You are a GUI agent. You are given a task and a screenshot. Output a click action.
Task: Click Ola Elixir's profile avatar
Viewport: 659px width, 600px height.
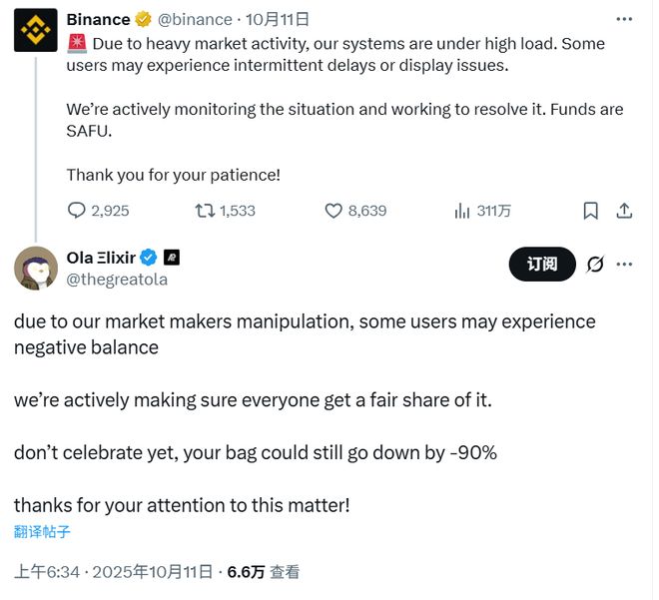pyautogui.click(x=35, y=268)
